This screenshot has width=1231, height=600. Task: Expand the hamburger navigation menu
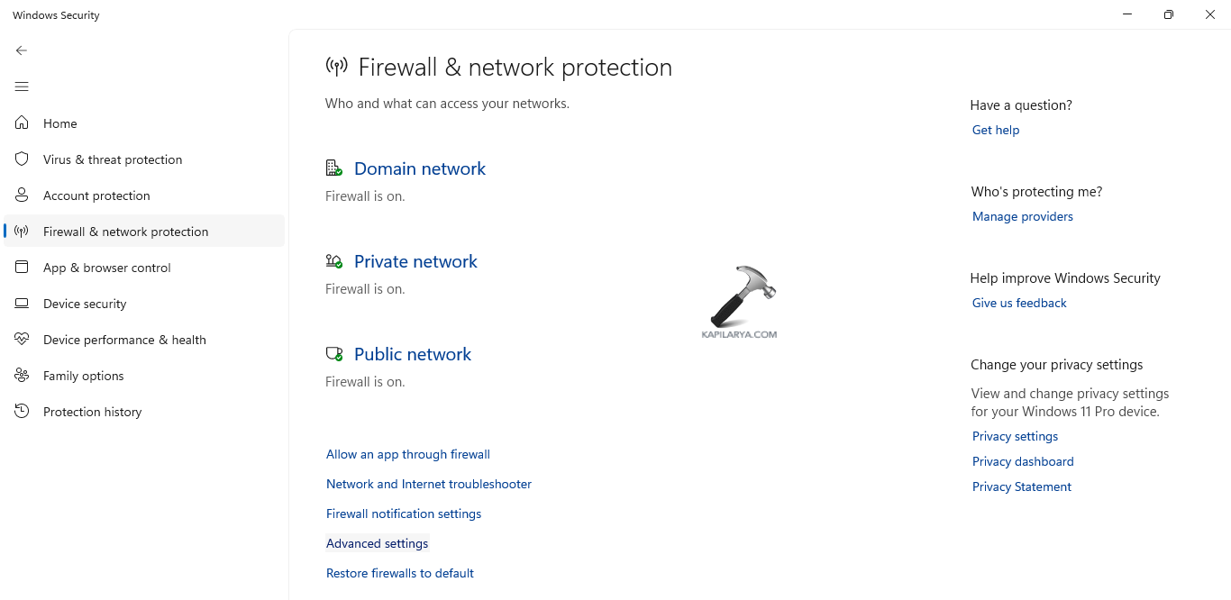(22, 86)
